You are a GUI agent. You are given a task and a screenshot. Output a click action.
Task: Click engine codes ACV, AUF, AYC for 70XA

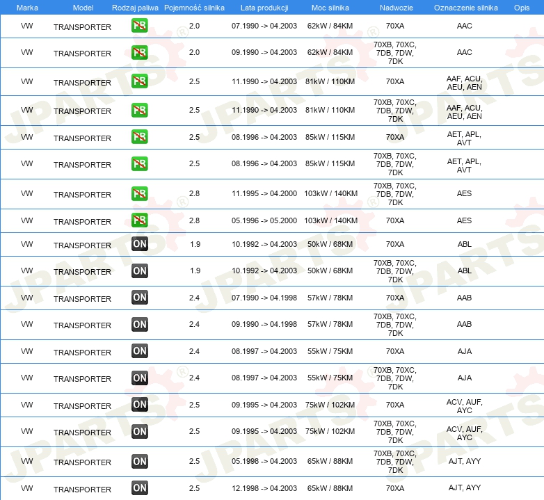coord(464,406)
